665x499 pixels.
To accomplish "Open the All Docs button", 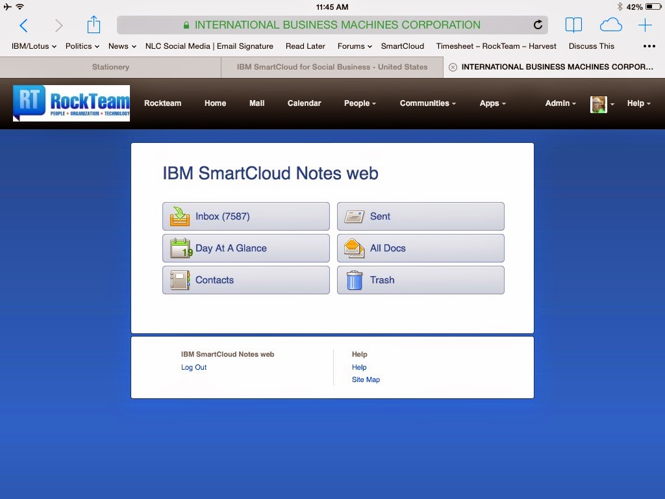I will (421, 248).
